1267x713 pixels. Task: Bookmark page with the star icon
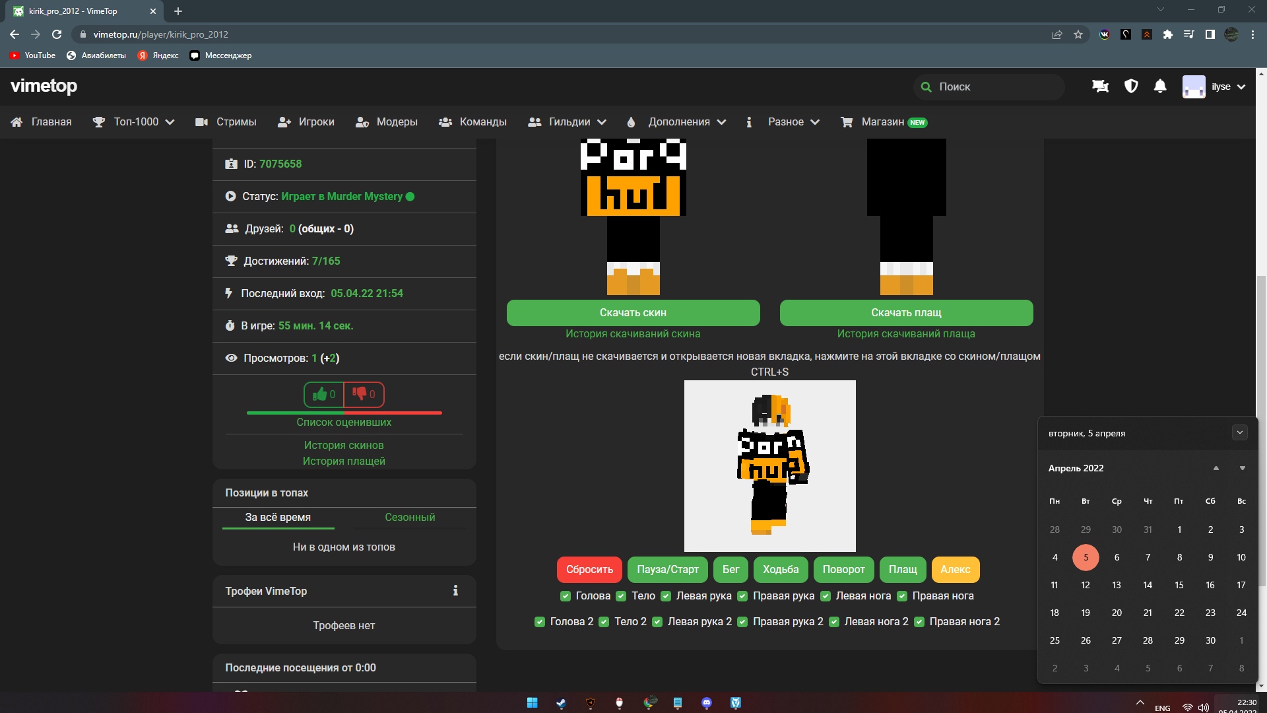pyautogui.click(x=1078, y=34)
